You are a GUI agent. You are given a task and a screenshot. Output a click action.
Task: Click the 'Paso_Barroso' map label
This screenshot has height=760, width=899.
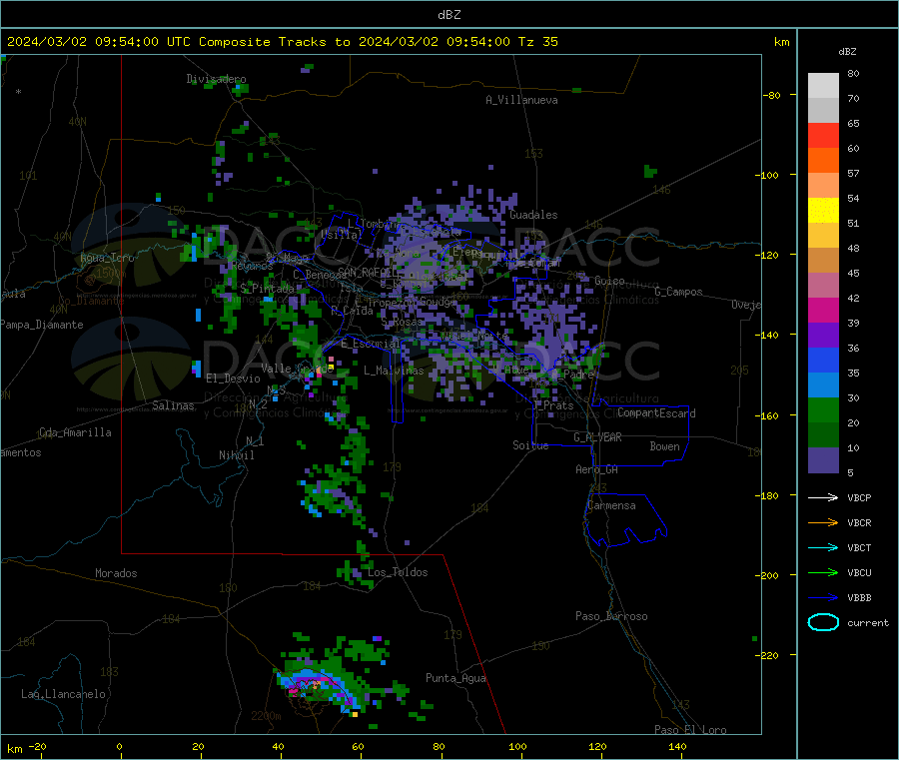coord(611,616)
